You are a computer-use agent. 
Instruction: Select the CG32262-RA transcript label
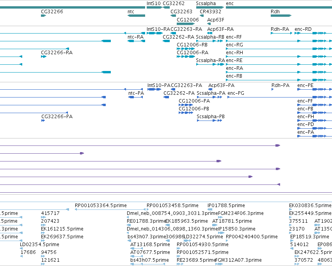179,37
